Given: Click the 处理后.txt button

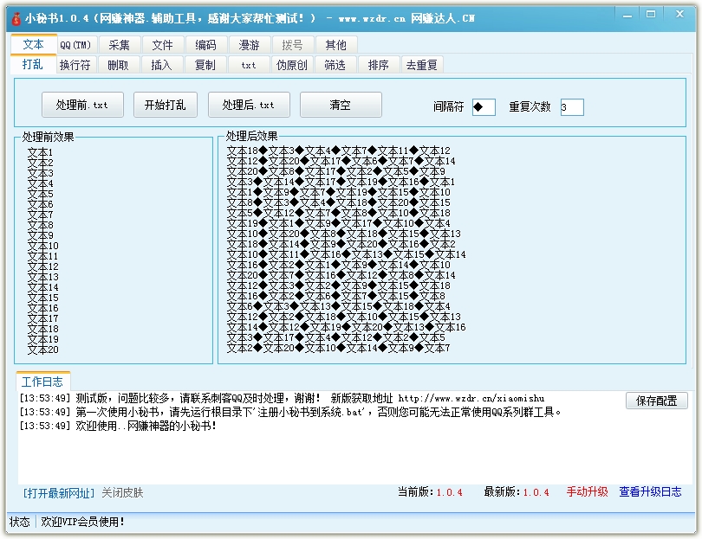Looking at the screenshot, I should [x=248, y=105].
